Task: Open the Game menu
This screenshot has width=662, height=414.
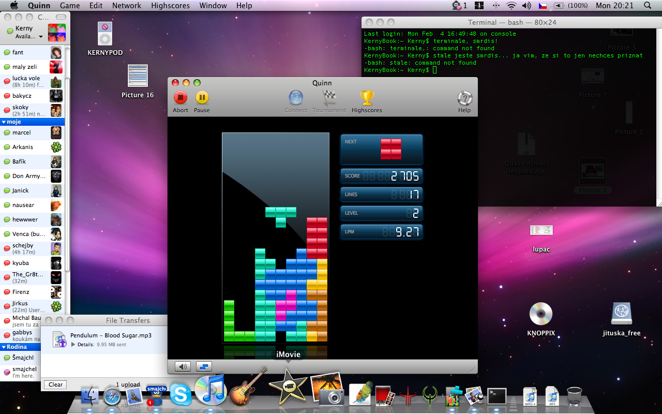Action: 70,6
